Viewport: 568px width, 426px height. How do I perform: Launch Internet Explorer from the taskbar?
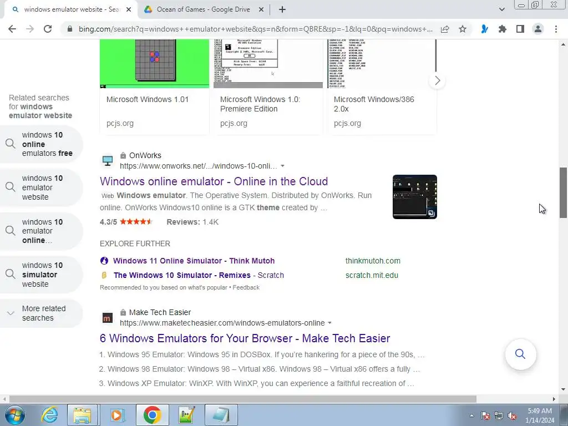49,415
